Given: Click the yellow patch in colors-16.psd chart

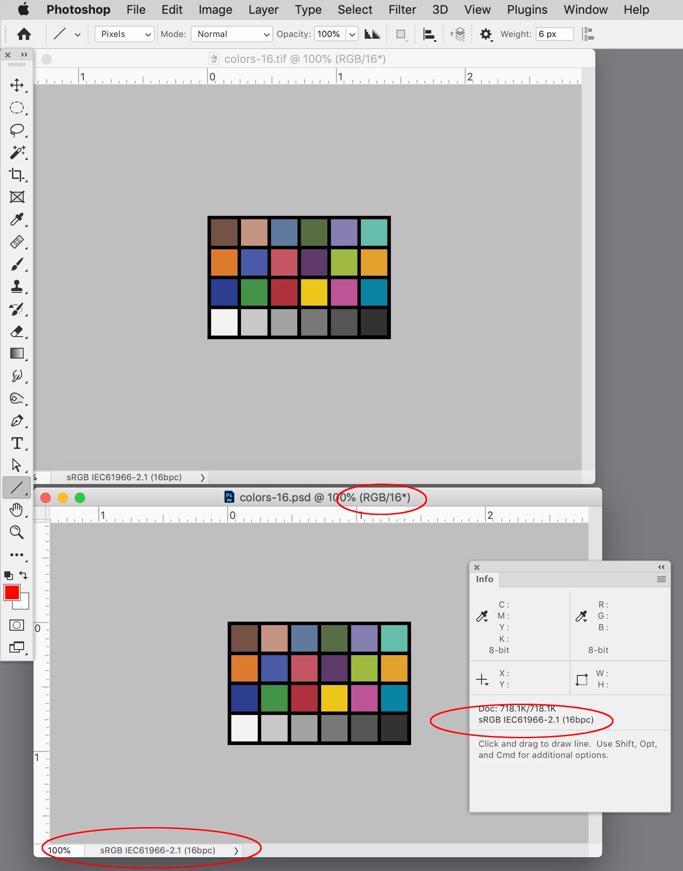Looking at the screenshot, I should click(x=334, y=698).
